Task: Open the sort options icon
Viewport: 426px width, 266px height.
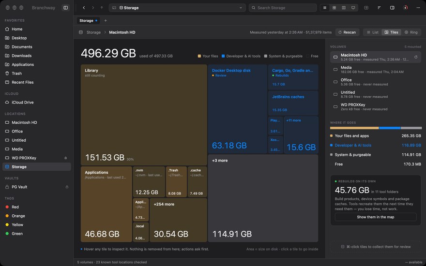Action: [x=379, y=8]
